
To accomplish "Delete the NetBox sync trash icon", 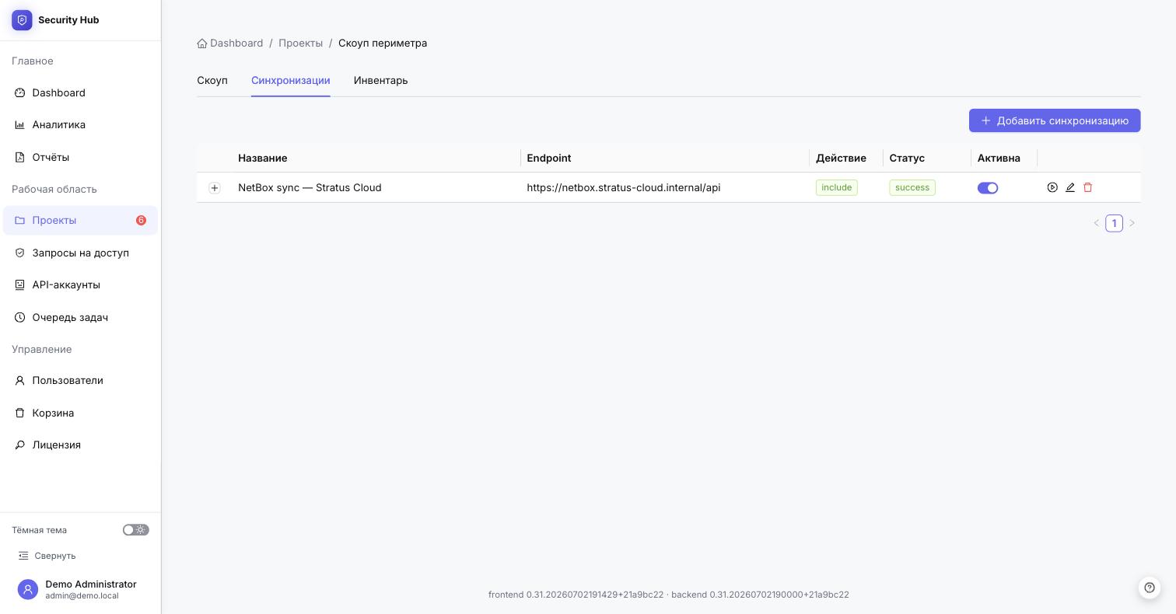I will coord(1088,187).
